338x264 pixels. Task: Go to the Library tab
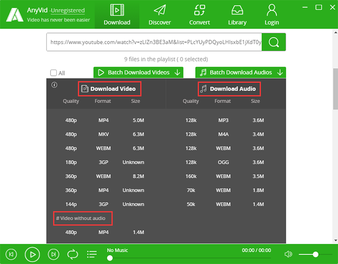(237, 14)
